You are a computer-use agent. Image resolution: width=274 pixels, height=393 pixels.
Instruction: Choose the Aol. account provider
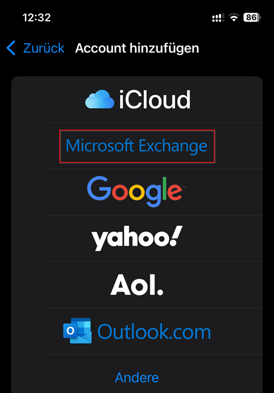[137, 284]
